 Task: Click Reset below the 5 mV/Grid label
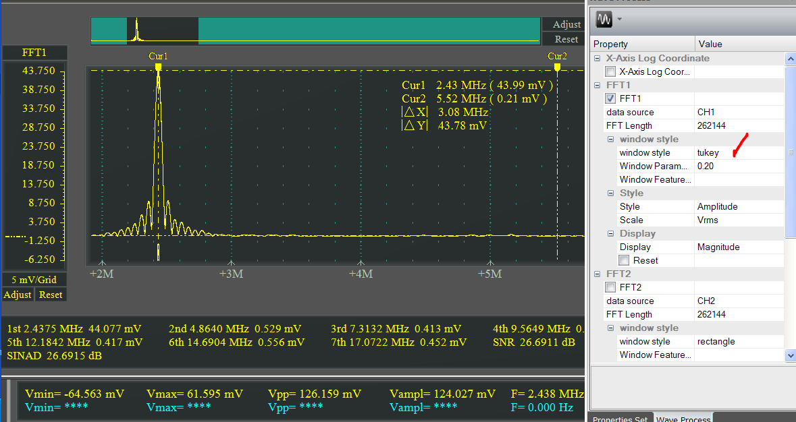click(51, 295)
